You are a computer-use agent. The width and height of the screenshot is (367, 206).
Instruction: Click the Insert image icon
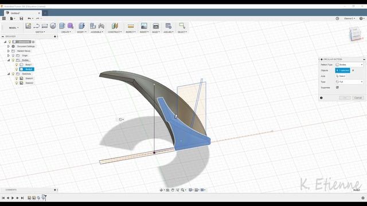(x=144, y=26)
